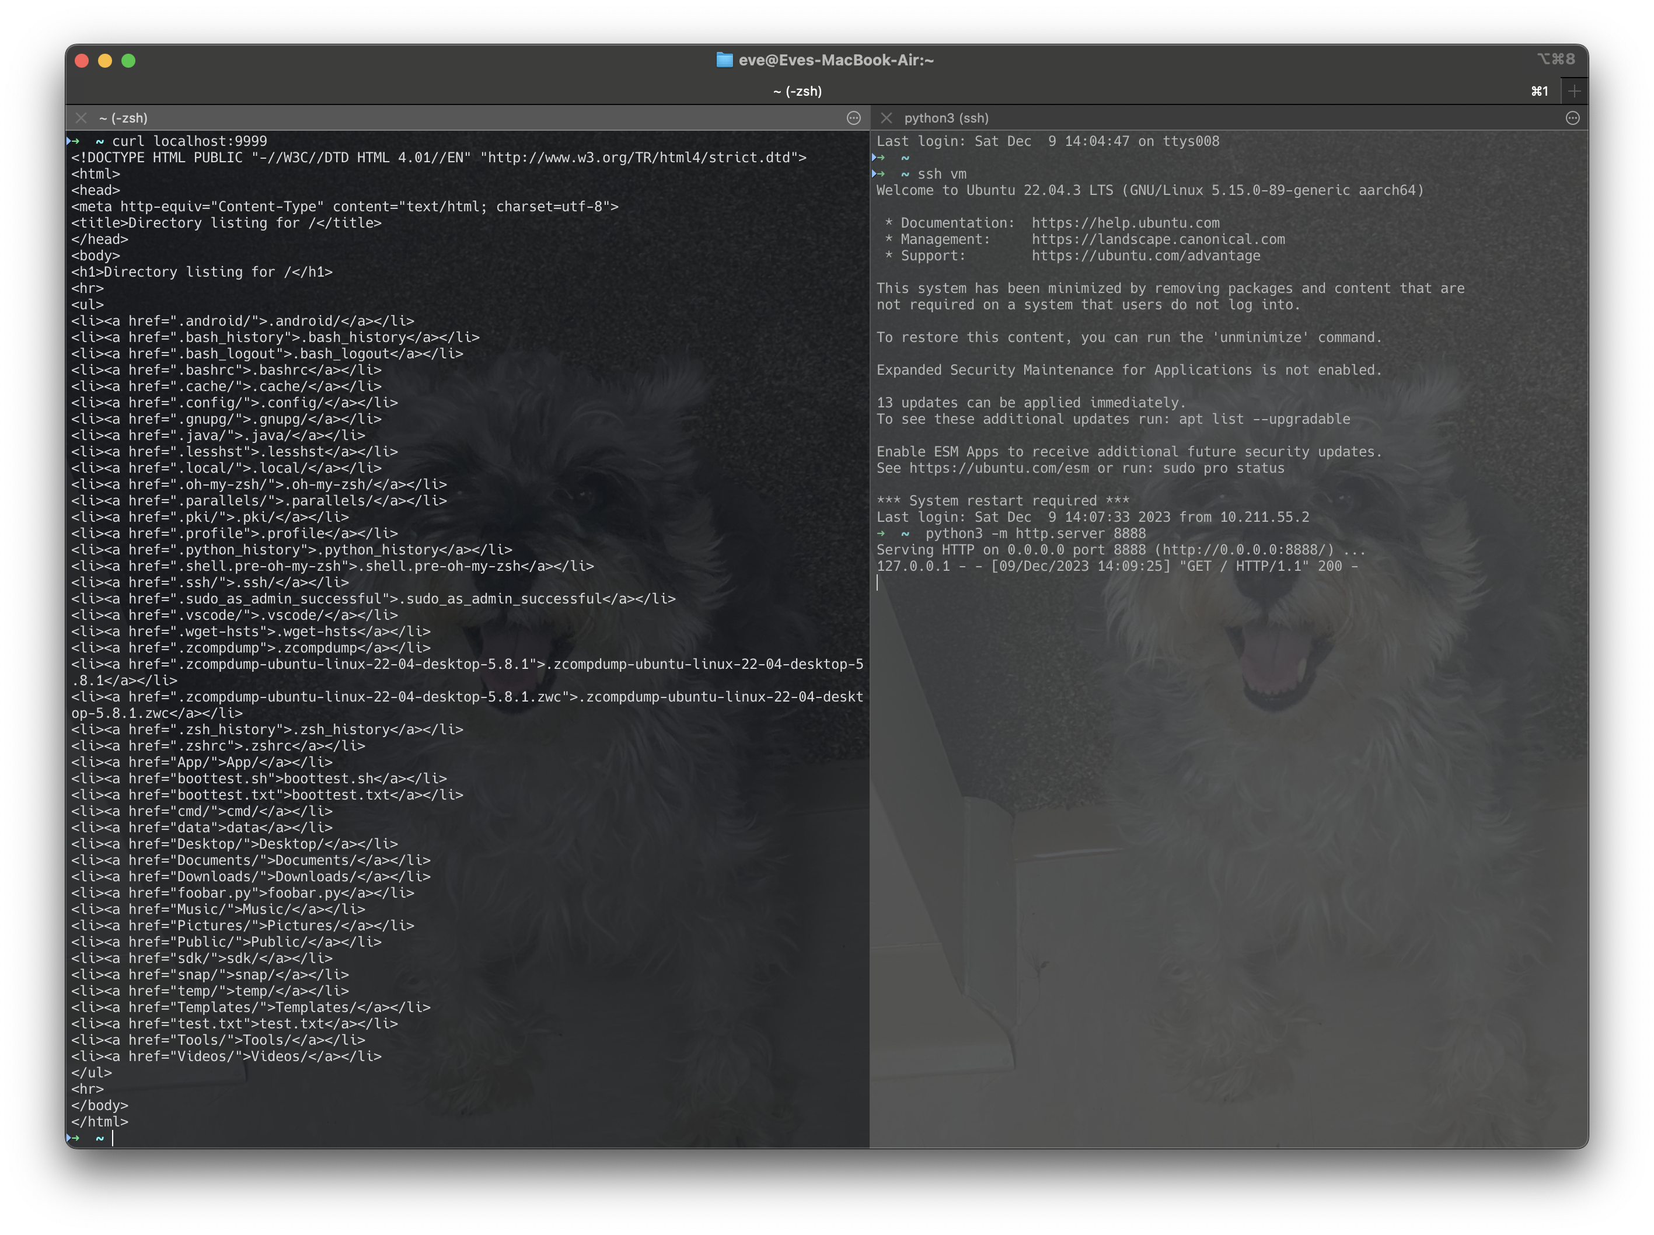Open the https://landscape.canonical.com management link
The width and height of the screenshot is (1654, 1235).
tap(1159, 239)
